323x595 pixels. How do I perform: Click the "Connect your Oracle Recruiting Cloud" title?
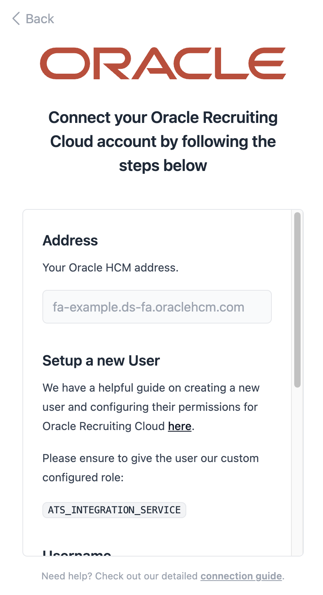163,118
